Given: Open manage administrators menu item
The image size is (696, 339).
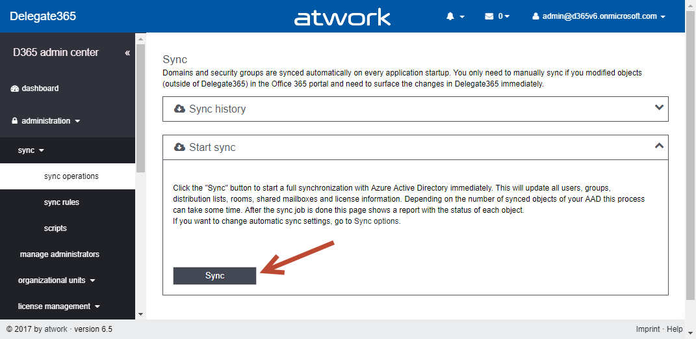Looking at the screenshot, I should pyautogui.click(x=60, y=254).
